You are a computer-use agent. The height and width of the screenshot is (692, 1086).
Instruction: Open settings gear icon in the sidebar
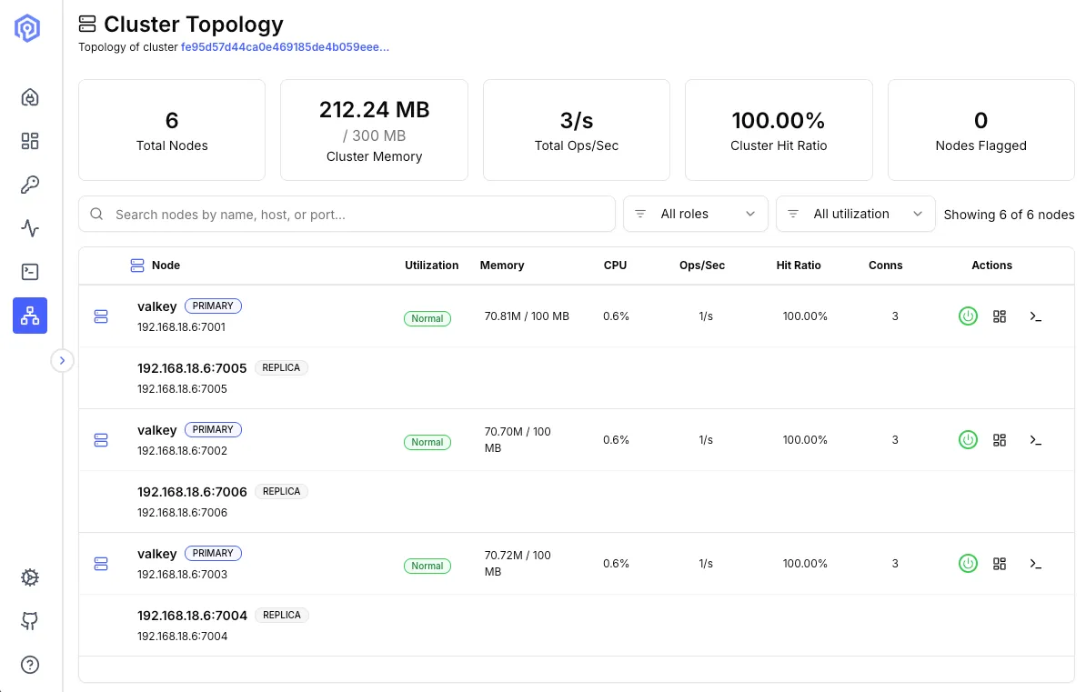pos(30,577)
